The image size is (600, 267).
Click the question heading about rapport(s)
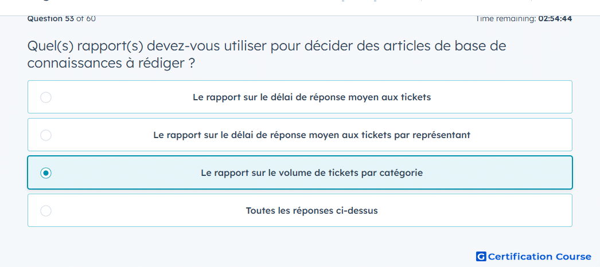tap(267, 54)
